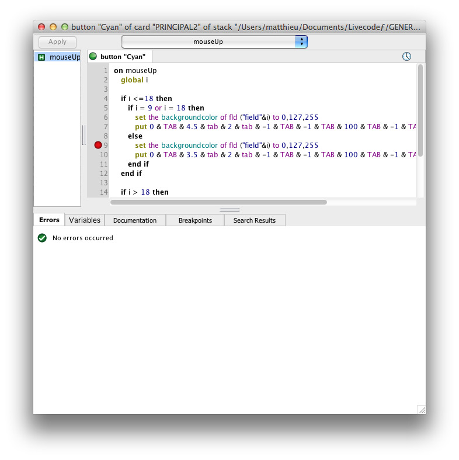This screenshot has width=459, height=460.
Task: Select the button "Cyan" script tab
Action: pos(123,57)
